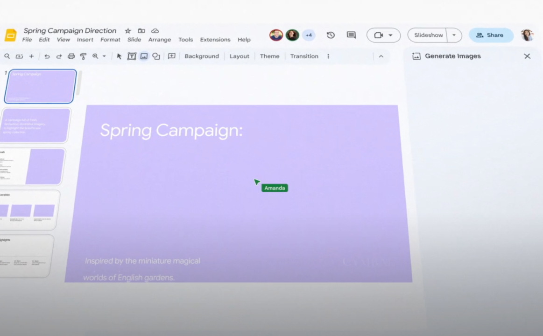Image resolution: width=543 pixels, height=336 pixels.
Task: Click the insert image icon
Action: pos(144,56)
